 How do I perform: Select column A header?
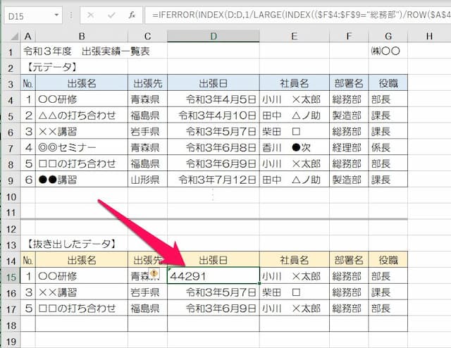[x=28, y=37]
